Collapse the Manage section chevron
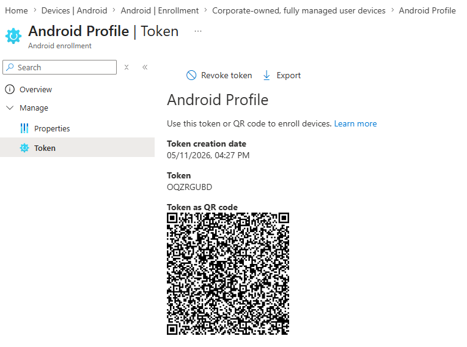Viewport: 467px width, 347px height. pos(10,108)
